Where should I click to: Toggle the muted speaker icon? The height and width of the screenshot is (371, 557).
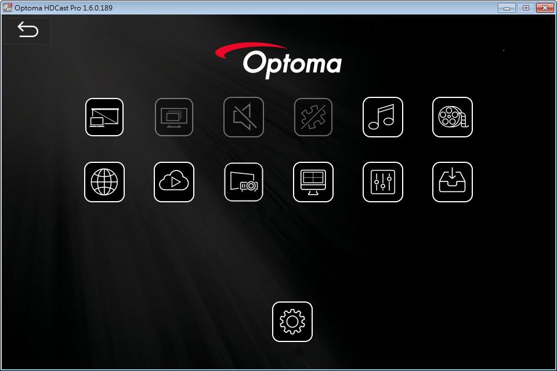[244, 117]
